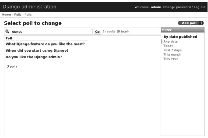Focus the search field containing django
Image resolution: width=208 pixels, height=138 pixels.
click(52, 31)
